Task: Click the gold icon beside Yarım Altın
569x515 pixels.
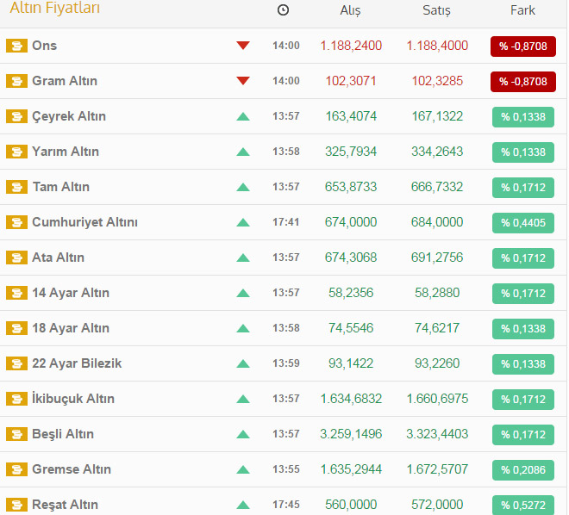Action: [16, 152]
